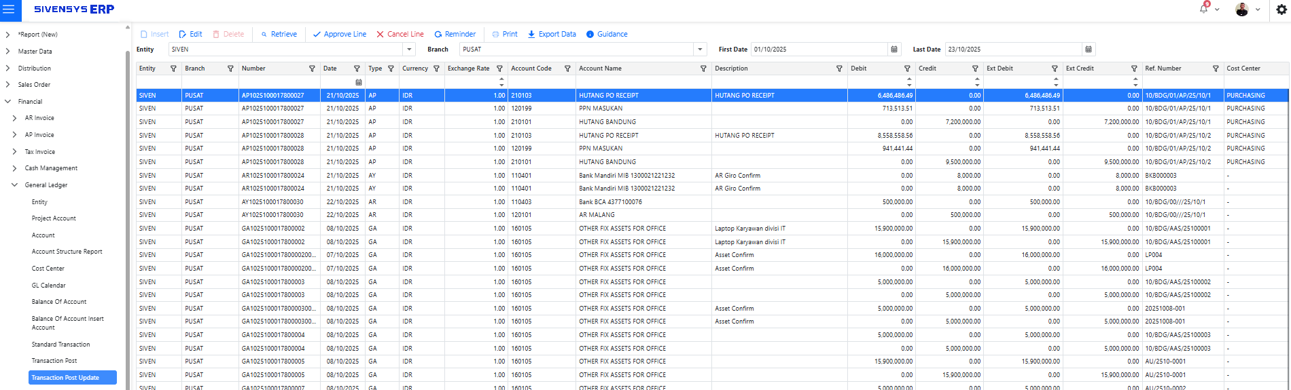The height and width of the screenshot is (390, 1291).
Task: Open Project Account page
Action: [x=54, y=218]
